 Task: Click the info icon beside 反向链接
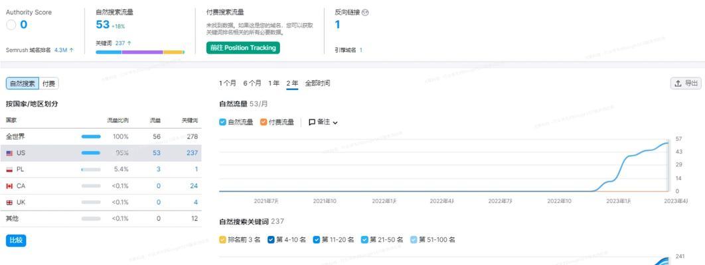(365, 13)
